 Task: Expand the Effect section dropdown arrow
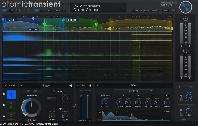click(97, 85)
